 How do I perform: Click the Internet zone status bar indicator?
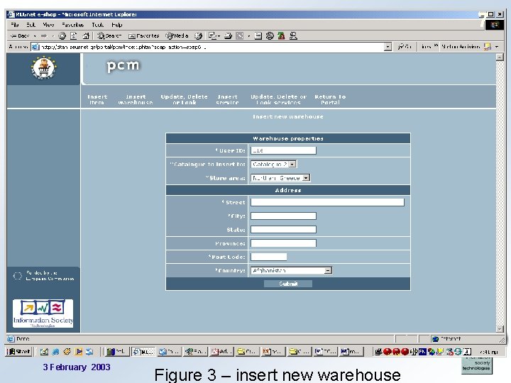pyautogui.click(x=446, y=339)
